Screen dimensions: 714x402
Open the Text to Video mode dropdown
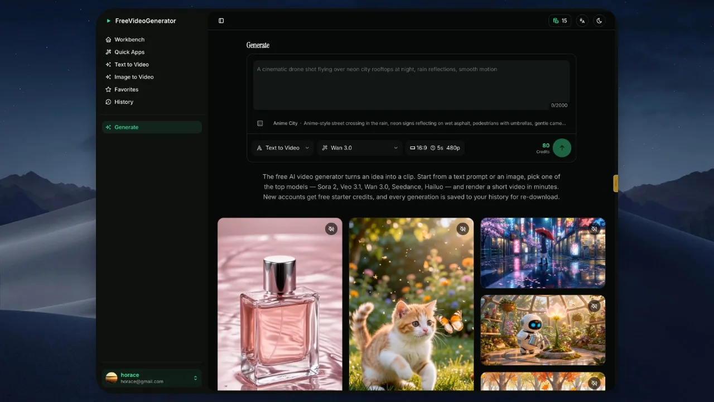pyautogui.click(x=282, y=148)
